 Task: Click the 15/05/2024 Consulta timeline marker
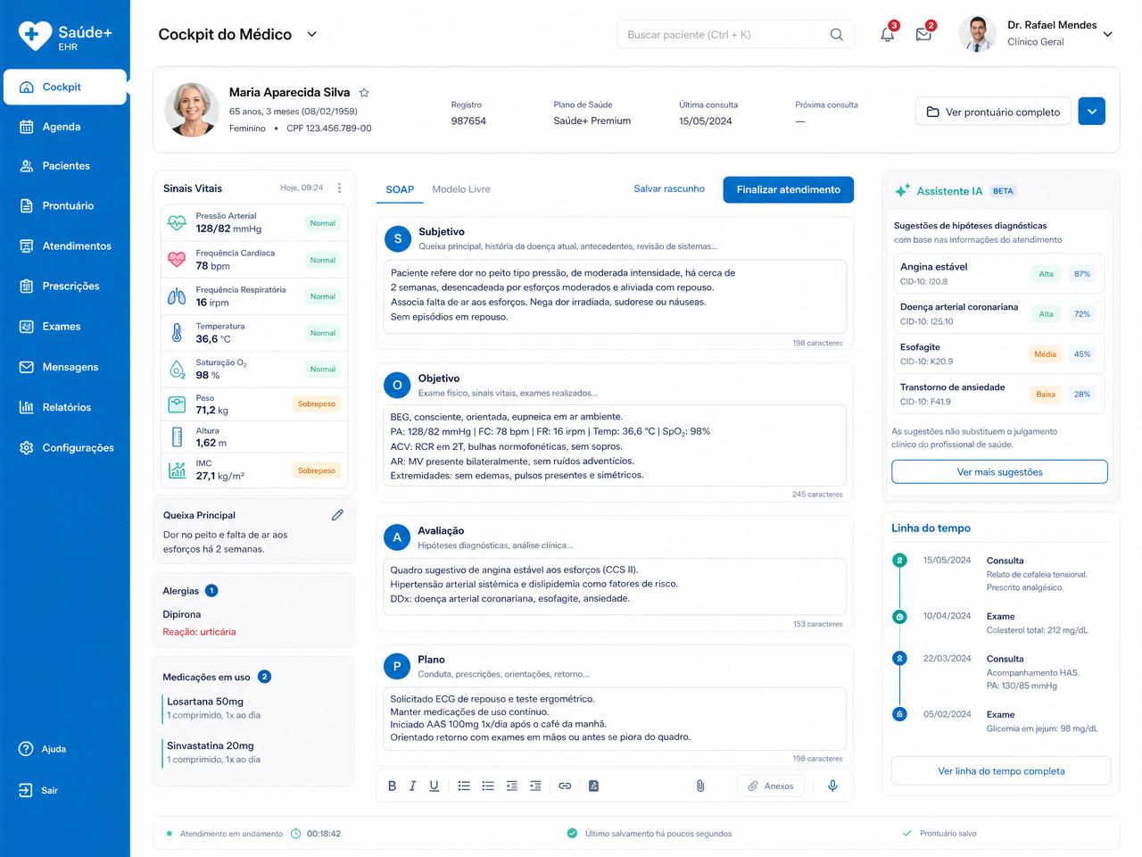point(899,561)
